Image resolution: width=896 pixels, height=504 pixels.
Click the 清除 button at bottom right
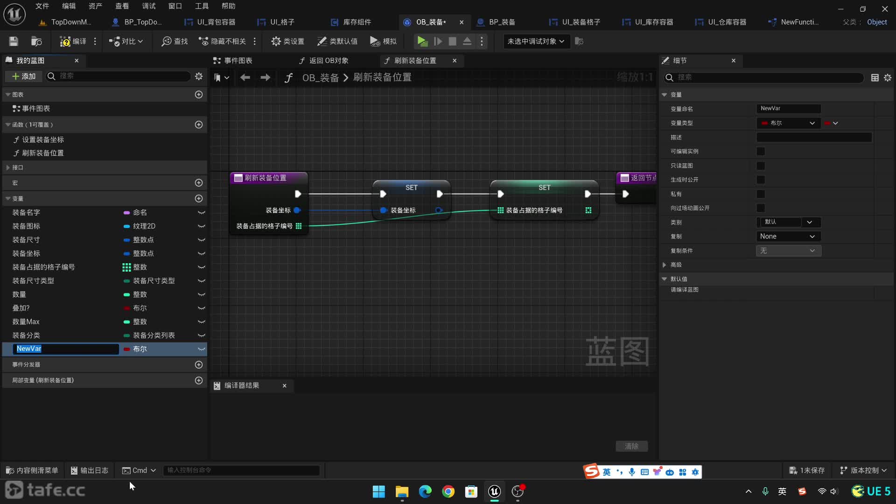coord(631,446)
